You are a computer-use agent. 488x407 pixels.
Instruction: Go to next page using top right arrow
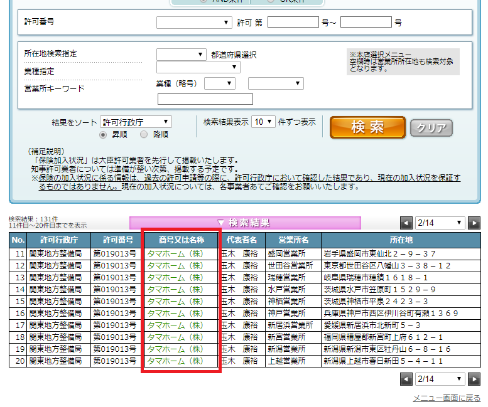pos(474,223)
